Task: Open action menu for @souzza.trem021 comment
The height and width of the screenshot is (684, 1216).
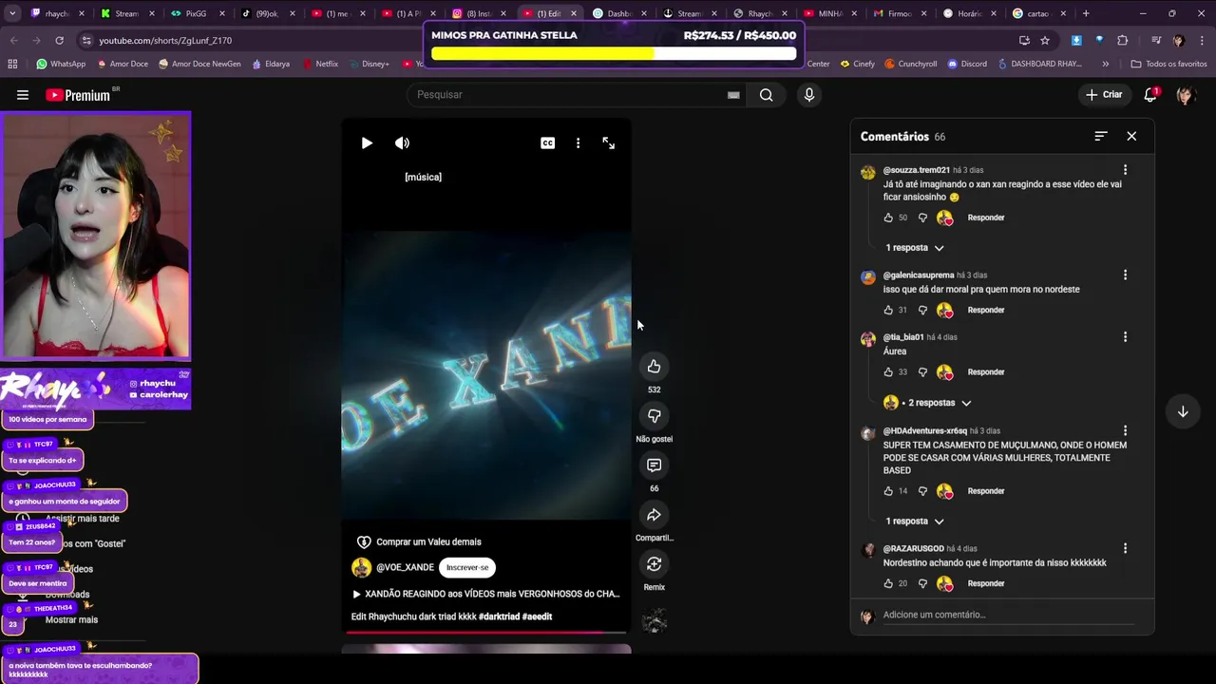Action: (x=1125, y=170)
